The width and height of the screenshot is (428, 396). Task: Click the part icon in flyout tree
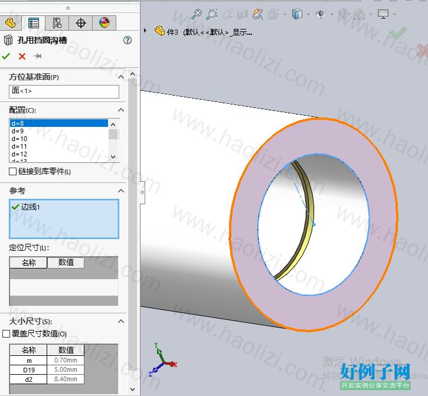[x=159, y=31]
